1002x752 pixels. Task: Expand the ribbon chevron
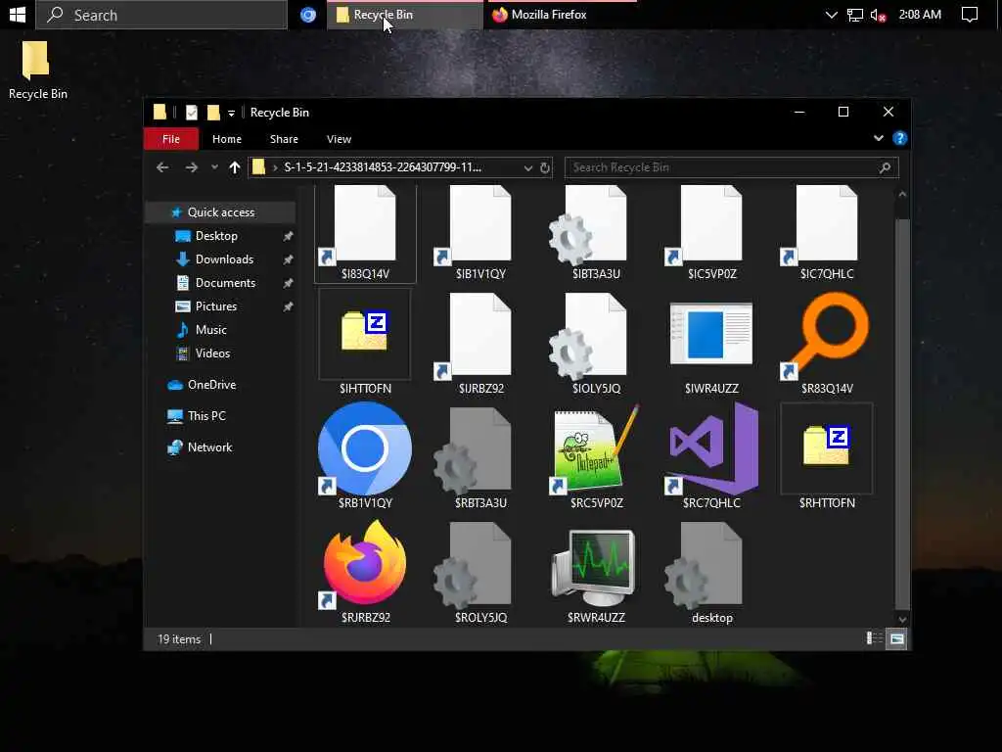878,138
